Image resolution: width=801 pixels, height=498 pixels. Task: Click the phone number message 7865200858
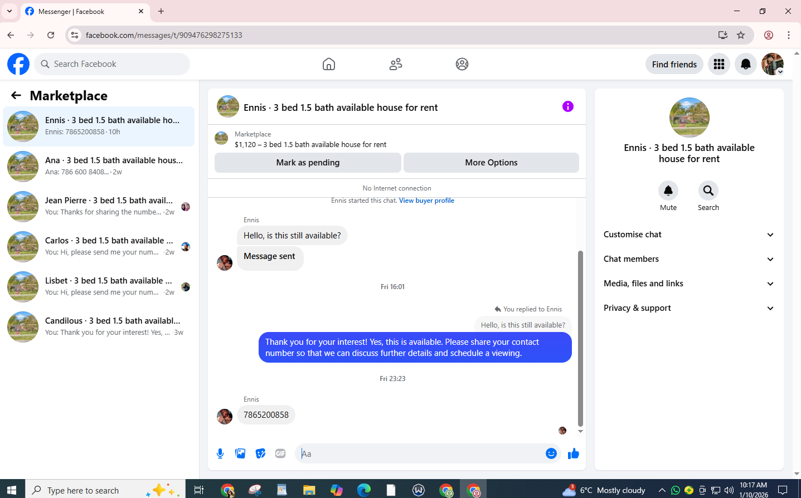tap(266, 415)
